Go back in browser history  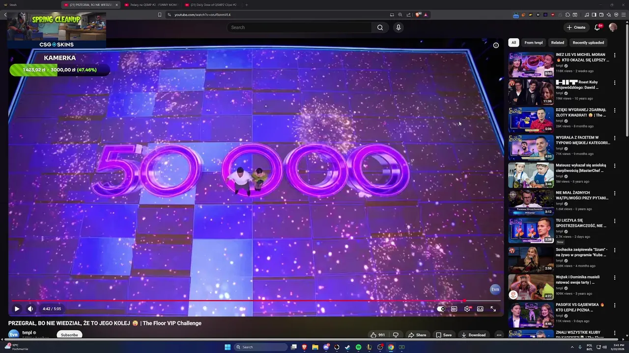(x=5, y=15)
